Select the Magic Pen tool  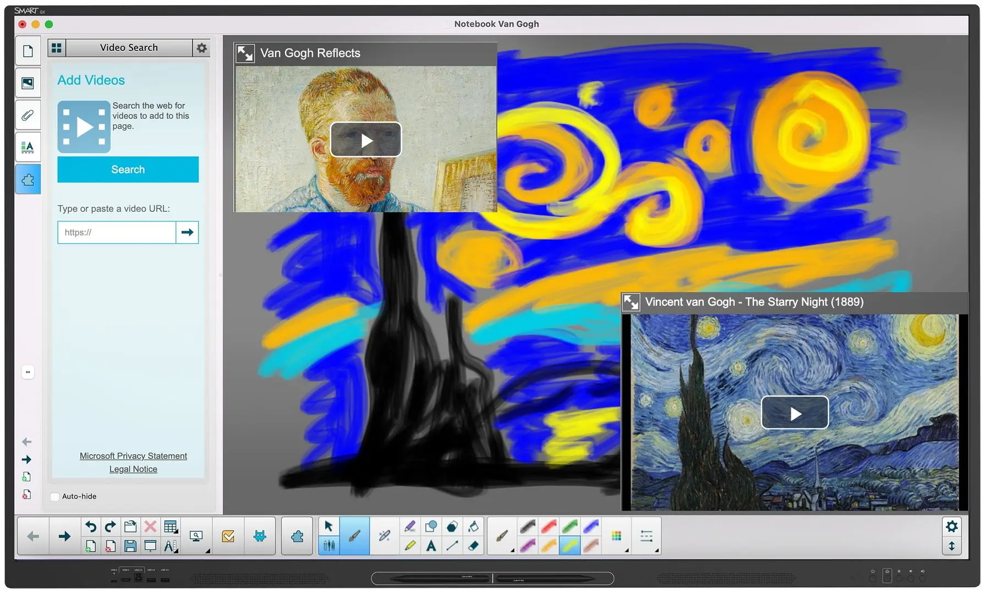pos(384,535)
